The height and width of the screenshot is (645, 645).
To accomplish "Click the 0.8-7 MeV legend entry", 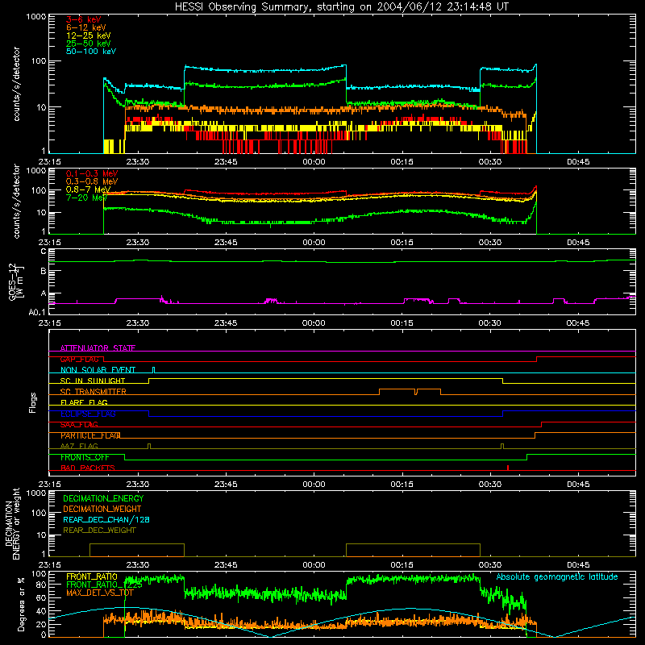I will (x=89, y=189).
